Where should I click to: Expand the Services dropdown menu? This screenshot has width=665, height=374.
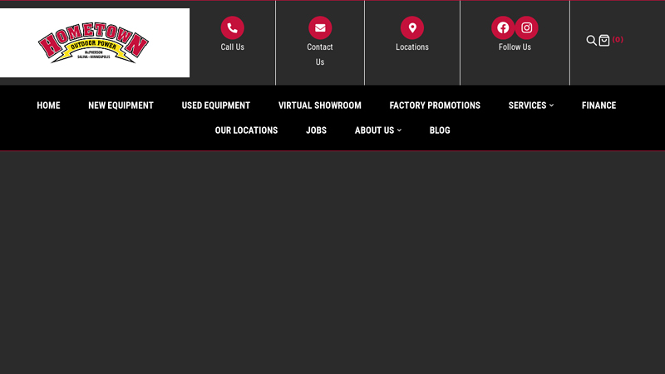(530, 106)
